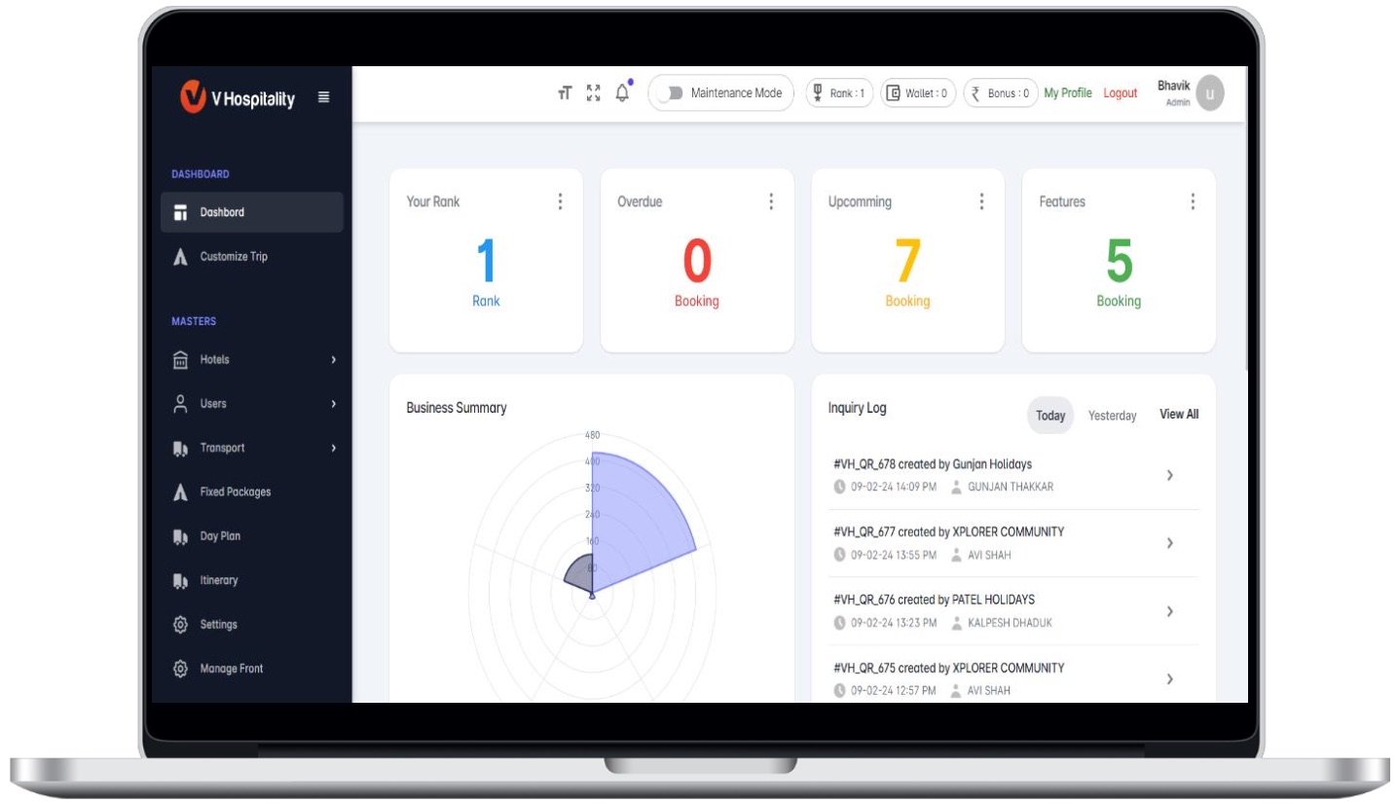The height and width of the screenshot is (804, 1398).
Task: Click the fullscreen expand icon
Action: tap(593, 93)
